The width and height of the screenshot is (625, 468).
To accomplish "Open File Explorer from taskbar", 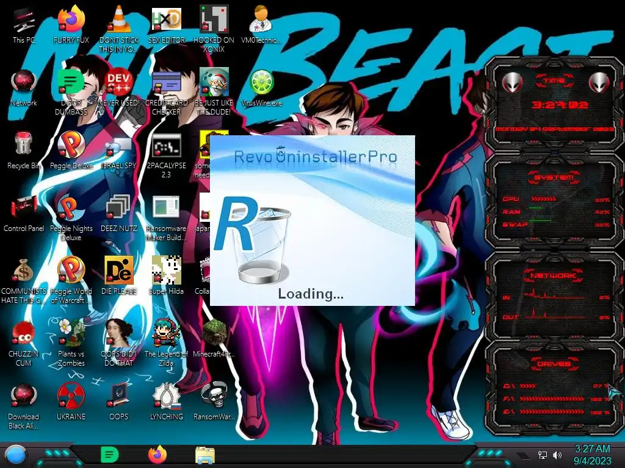I will (205, 455).
